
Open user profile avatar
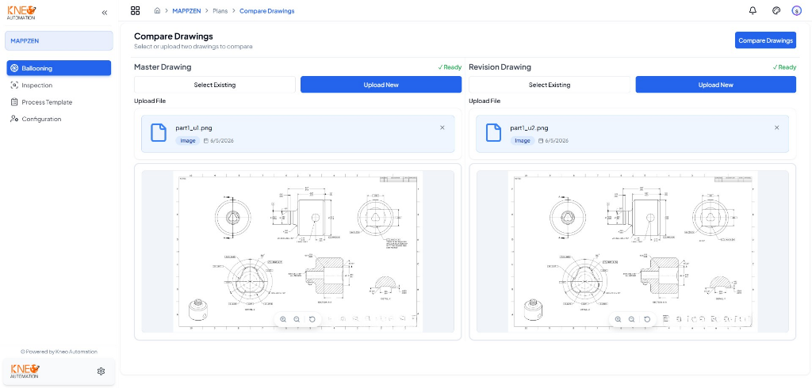pyautogui.click(x=796, y=11)
